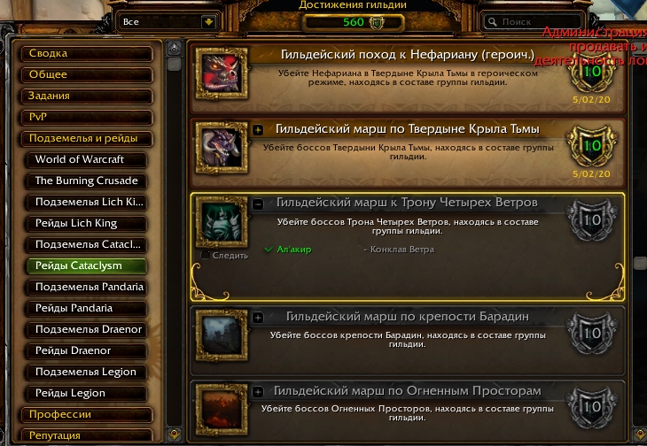Click the Blackwing Descent achievement portrait icon
The width and height of the screenshot is (647, 446).
click(222, 148)
